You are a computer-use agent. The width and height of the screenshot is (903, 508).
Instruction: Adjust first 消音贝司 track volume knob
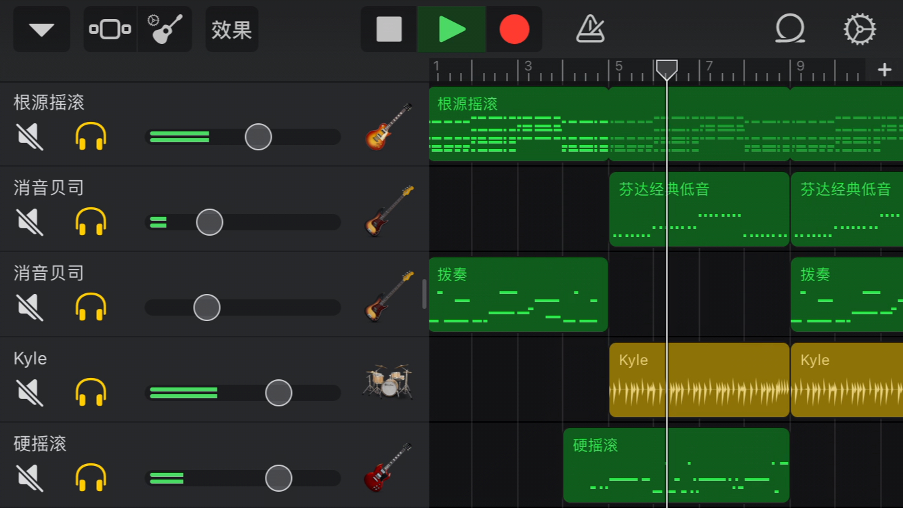point(209,222)
